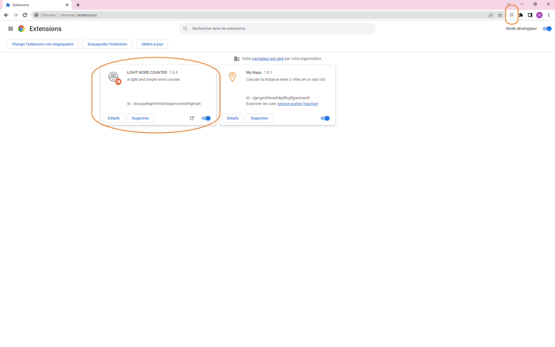
Task: Click the LIGHT WORD COUNTER extension logo
Action: coord(114,78)
